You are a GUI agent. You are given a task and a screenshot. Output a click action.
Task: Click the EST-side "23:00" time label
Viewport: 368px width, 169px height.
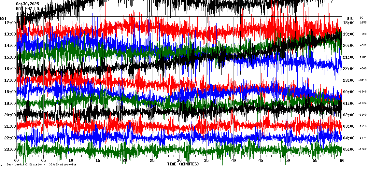click(x=10, y=149)
